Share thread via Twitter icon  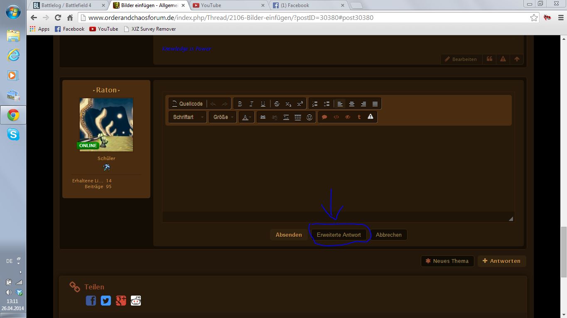pos(106,301)
